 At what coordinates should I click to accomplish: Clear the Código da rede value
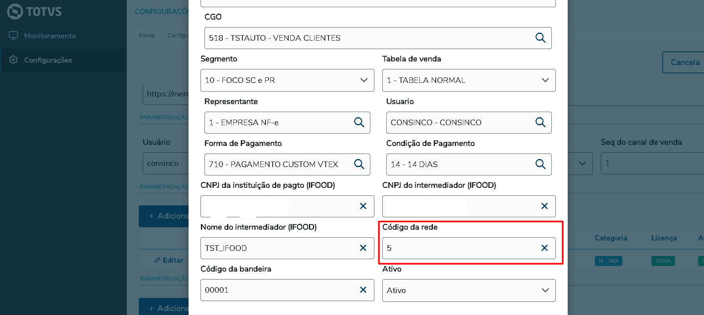[x=544, y=248]
